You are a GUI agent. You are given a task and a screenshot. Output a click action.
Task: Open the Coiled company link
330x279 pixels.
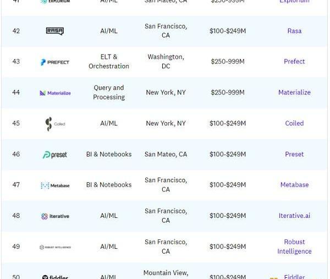tap(294, 123)
